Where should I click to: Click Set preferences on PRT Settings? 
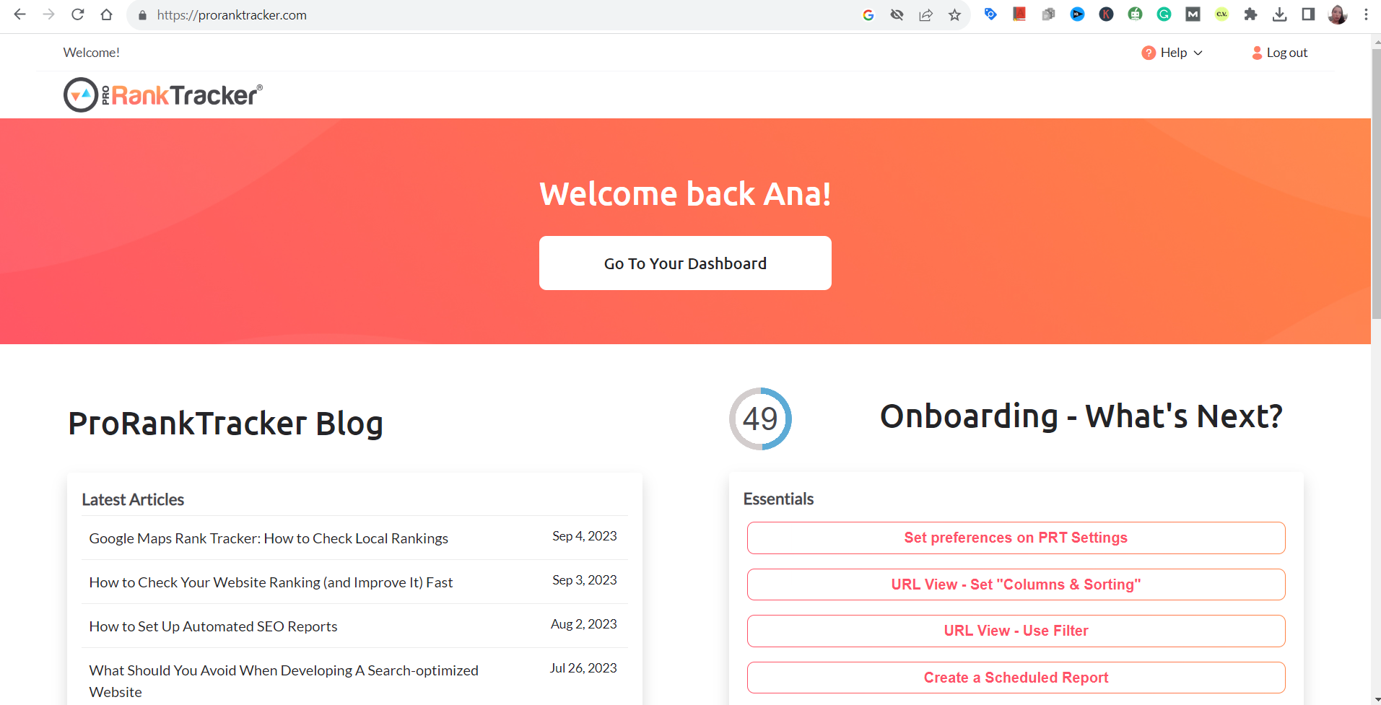pyautogui.click(x=1016, y=538)
